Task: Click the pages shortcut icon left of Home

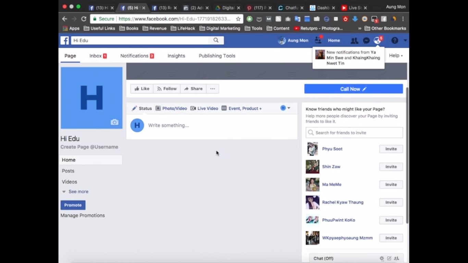Action: click(318, 40)
